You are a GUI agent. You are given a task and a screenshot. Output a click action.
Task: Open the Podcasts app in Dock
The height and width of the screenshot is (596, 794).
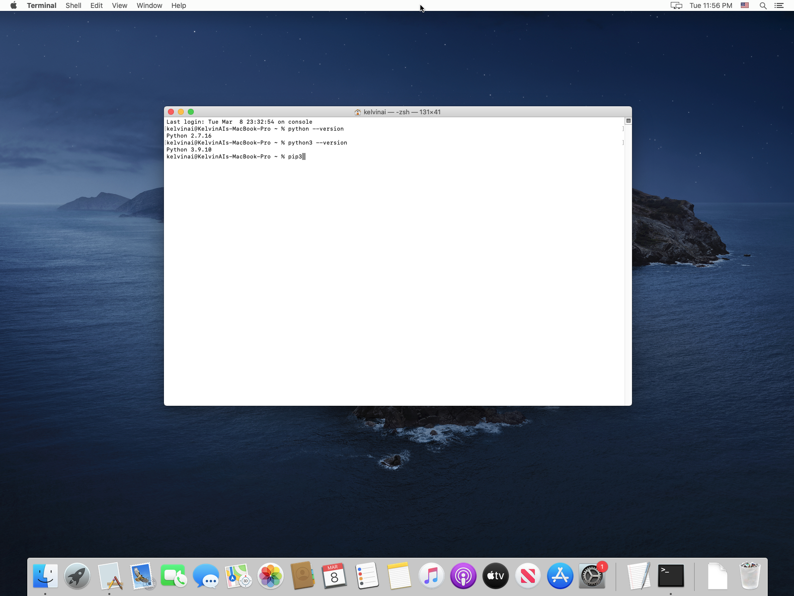click(463, 576)
